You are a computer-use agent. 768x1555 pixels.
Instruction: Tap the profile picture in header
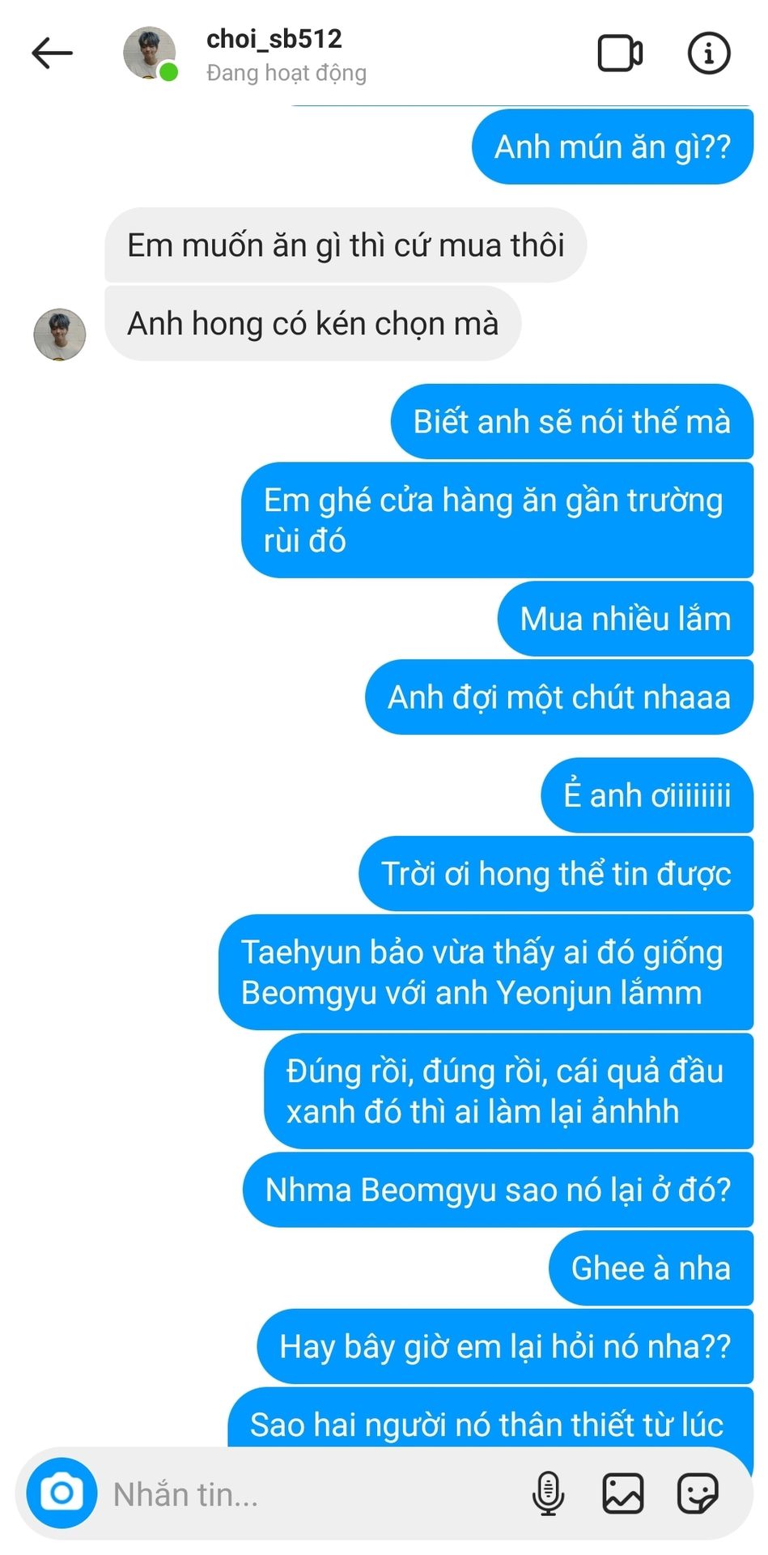(150, 53)
